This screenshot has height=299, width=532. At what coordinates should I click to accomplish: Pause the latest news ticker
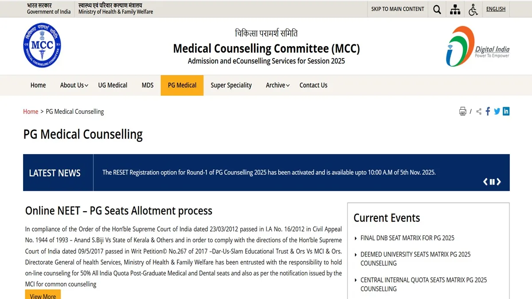[x=492, y=182]
